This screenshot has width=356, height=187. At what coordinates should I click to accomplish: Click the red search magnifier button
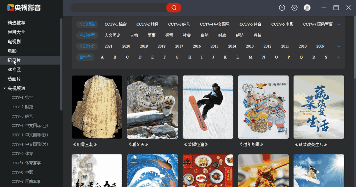pyautogui.click(x=174, y=8)
